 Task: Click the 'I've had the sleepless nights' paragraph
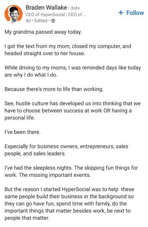coord(71,172)
